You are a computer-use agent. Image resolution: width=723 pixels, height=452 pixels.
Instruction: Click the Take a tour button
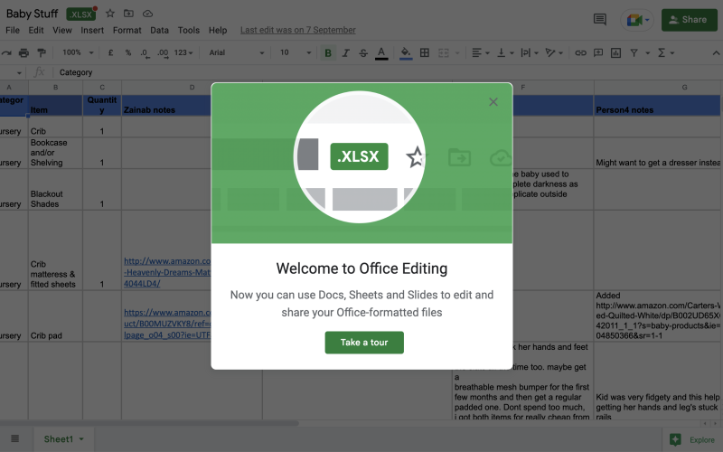364,343
